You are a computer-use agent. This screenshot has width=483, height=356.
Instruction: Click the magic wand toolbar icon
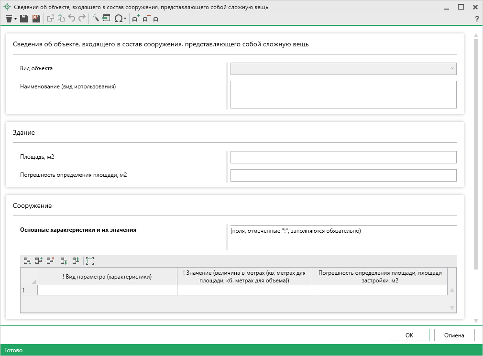pyautogui.click(x=95, y=19)
